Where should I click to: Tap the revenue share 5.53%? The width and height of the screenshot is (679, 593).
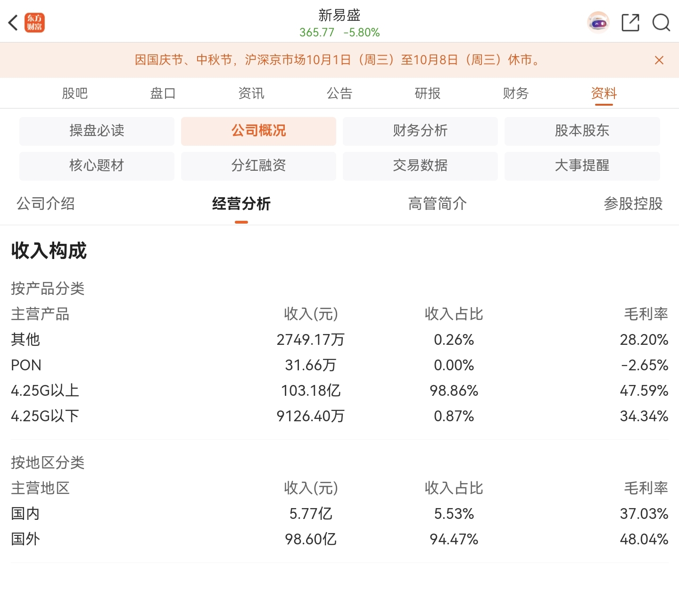point(454,514)
